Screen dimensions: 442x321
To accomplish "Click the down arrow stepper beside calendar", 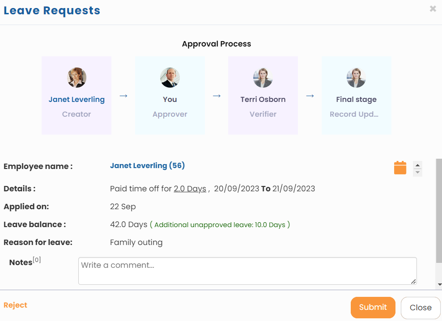I will click(417, 172).
